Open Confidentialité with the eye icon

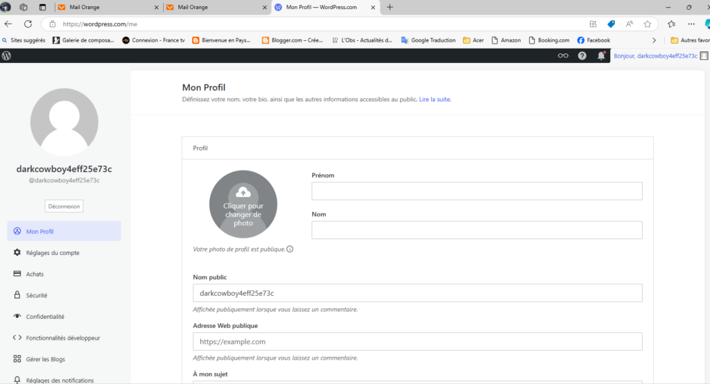tap(44, 317)
